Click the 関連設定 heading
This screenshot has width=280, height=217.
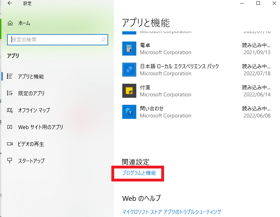(x=136, y=162)
